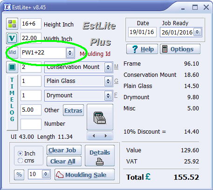The height and width of the screenshot is (190, 213).
Task: Expand the Moulding Id dropdown arrow
Action: (70, 53)
